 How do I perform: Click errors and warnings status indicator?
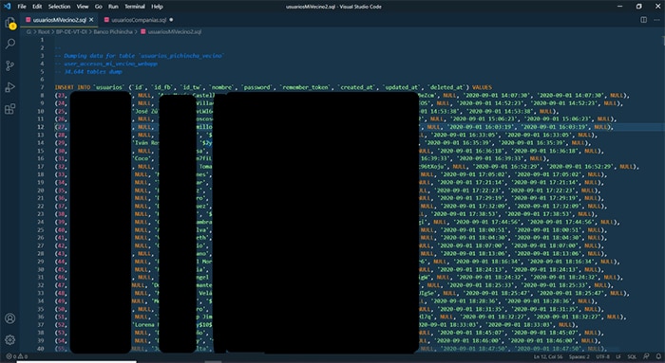click(x=16, y=356)
